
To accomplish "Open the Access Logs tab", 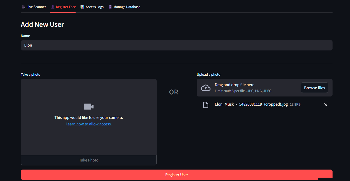I will [x=92, y=7].
